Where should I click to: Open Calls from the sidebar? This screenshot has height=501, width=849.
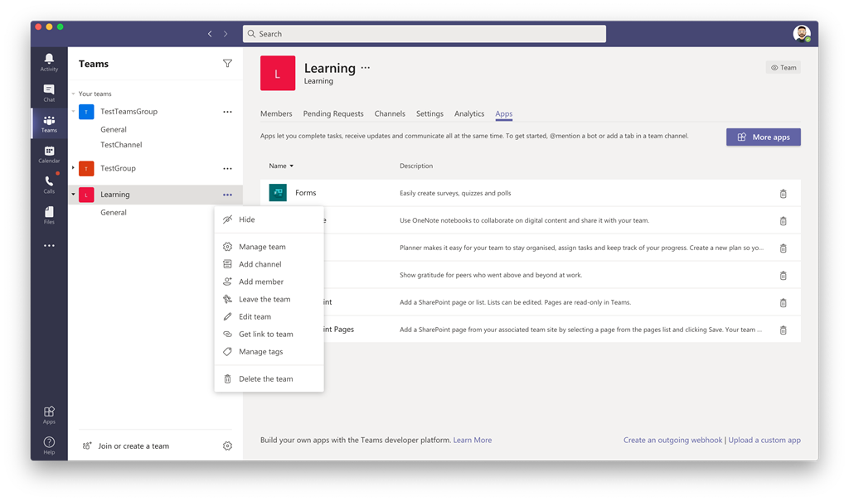[48, 184]
